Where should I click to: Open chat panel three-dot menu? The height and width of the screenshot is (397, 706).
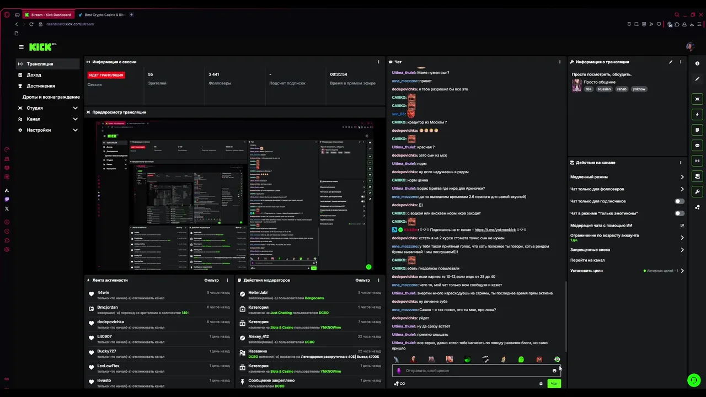click(560, 62)
